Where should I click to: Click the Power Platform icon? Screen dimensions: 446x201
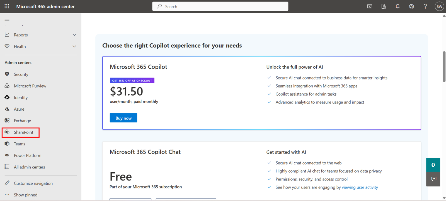[x=7, y=155]
